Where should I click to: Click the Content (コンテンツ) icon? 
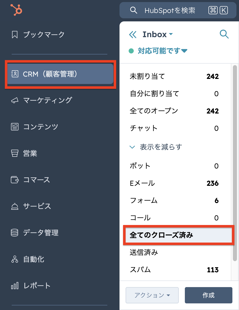pyautogui.click(x=15, y=127)
